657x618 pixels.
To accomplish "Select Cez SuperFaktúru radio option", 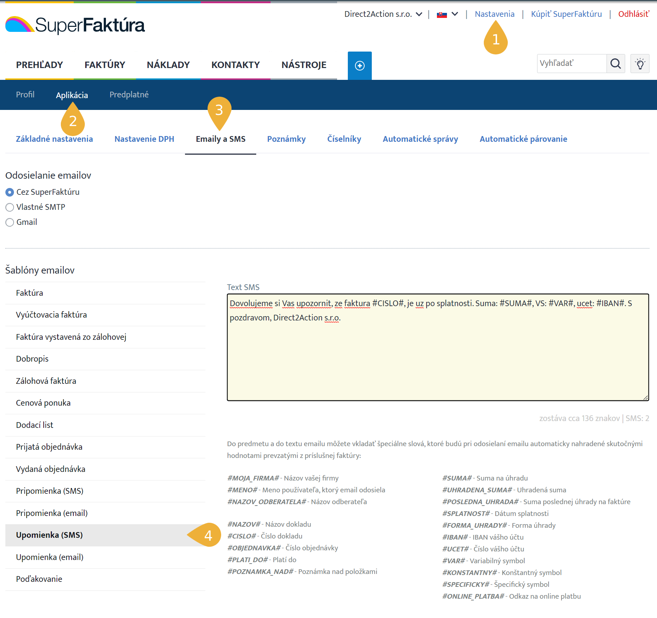I will click(x=10, y=192).
